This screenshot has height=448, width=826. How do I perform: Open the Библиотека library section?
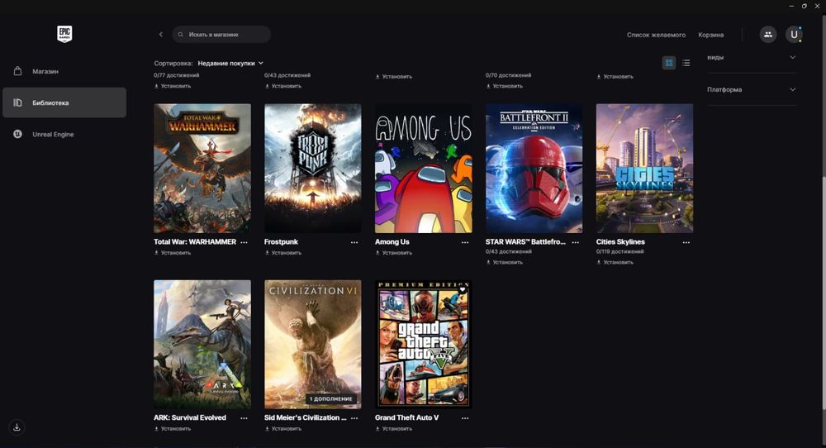(x=64, y=102)
